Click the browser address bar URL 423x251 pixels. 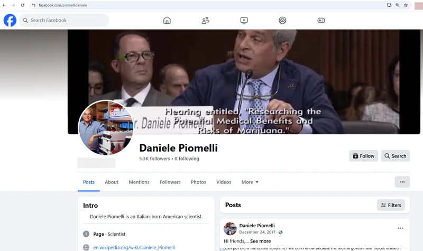click(62, 5)
